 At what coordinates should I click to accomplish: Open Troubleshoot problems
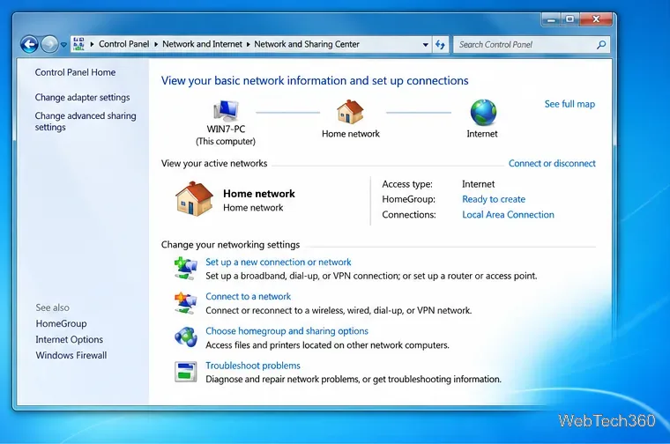click(x=252, y=366)
